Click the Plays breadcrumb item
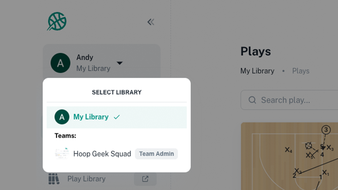The image size is (338, 190). (x=301, y=71)
